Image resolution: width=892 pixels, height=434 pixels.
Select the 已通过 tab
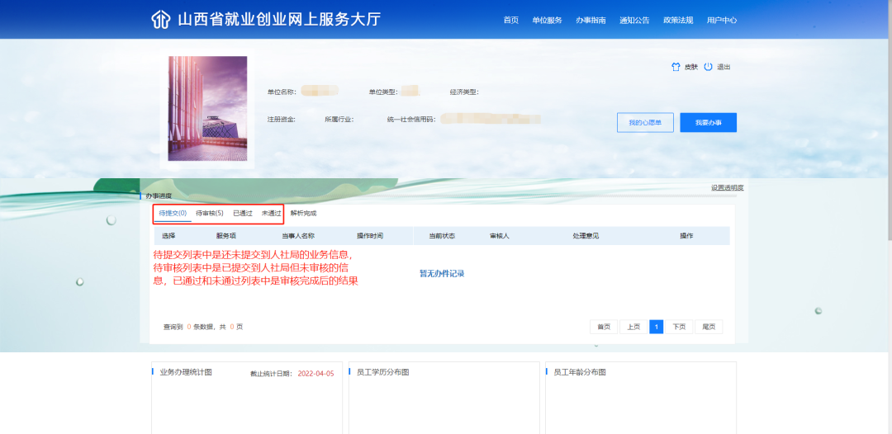[243, 214]
